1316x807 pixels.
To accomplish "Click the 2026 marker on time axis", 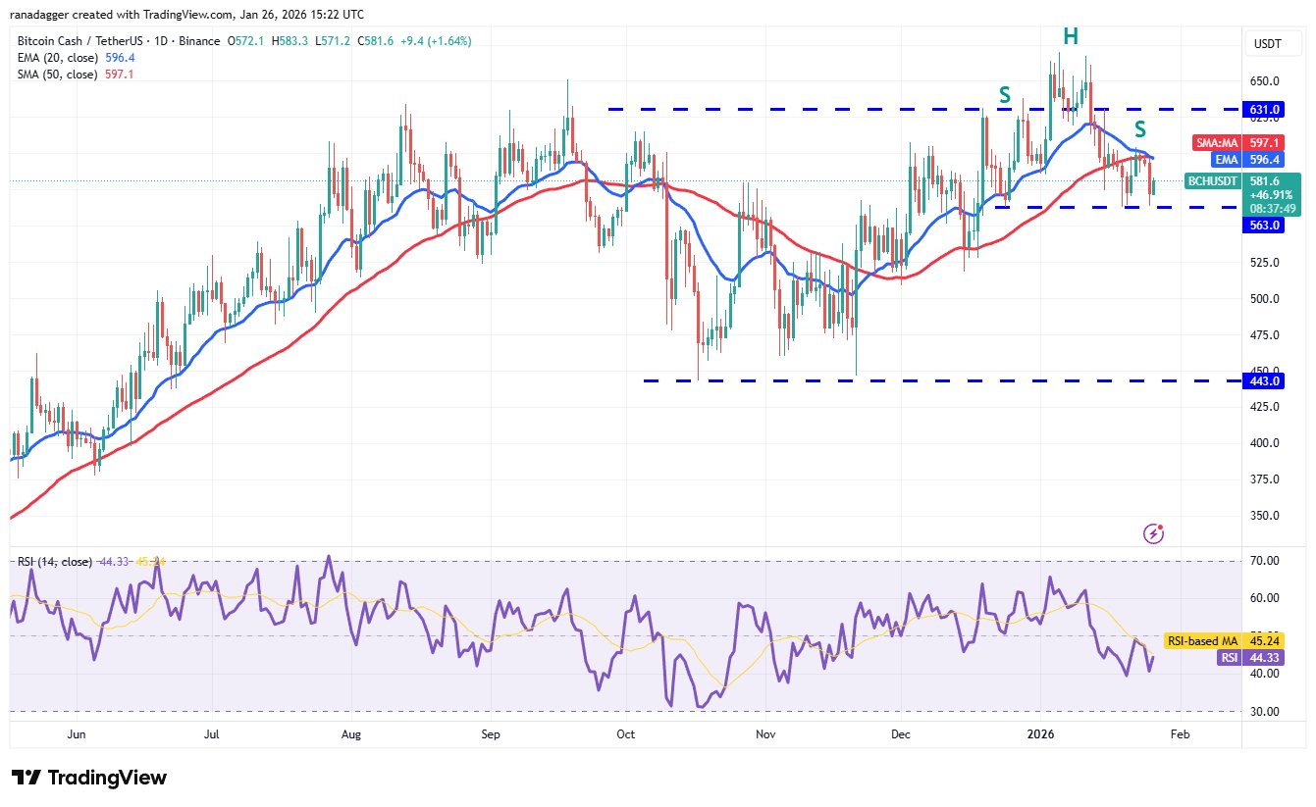I will [1037, 732].
